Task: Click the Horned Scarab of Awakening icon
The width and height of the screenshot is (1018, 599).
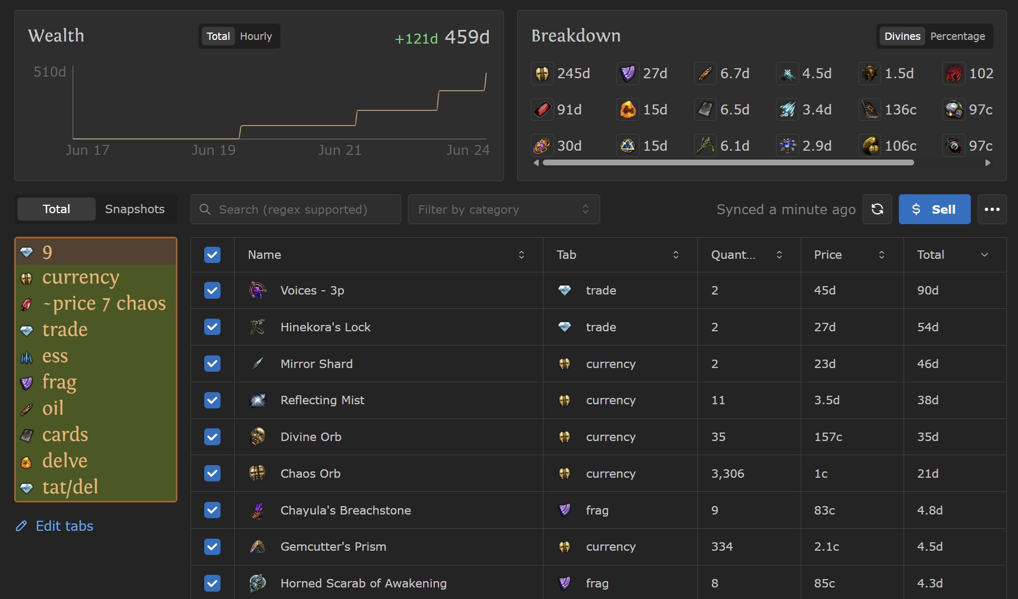Action: pos(257,583)
